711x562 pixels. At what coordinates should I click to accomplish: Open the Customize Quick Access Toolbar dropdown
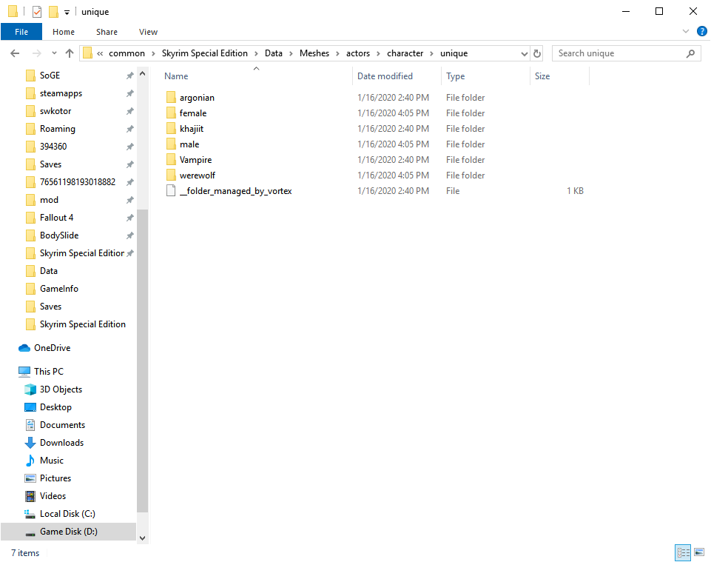tap(67, 13)
